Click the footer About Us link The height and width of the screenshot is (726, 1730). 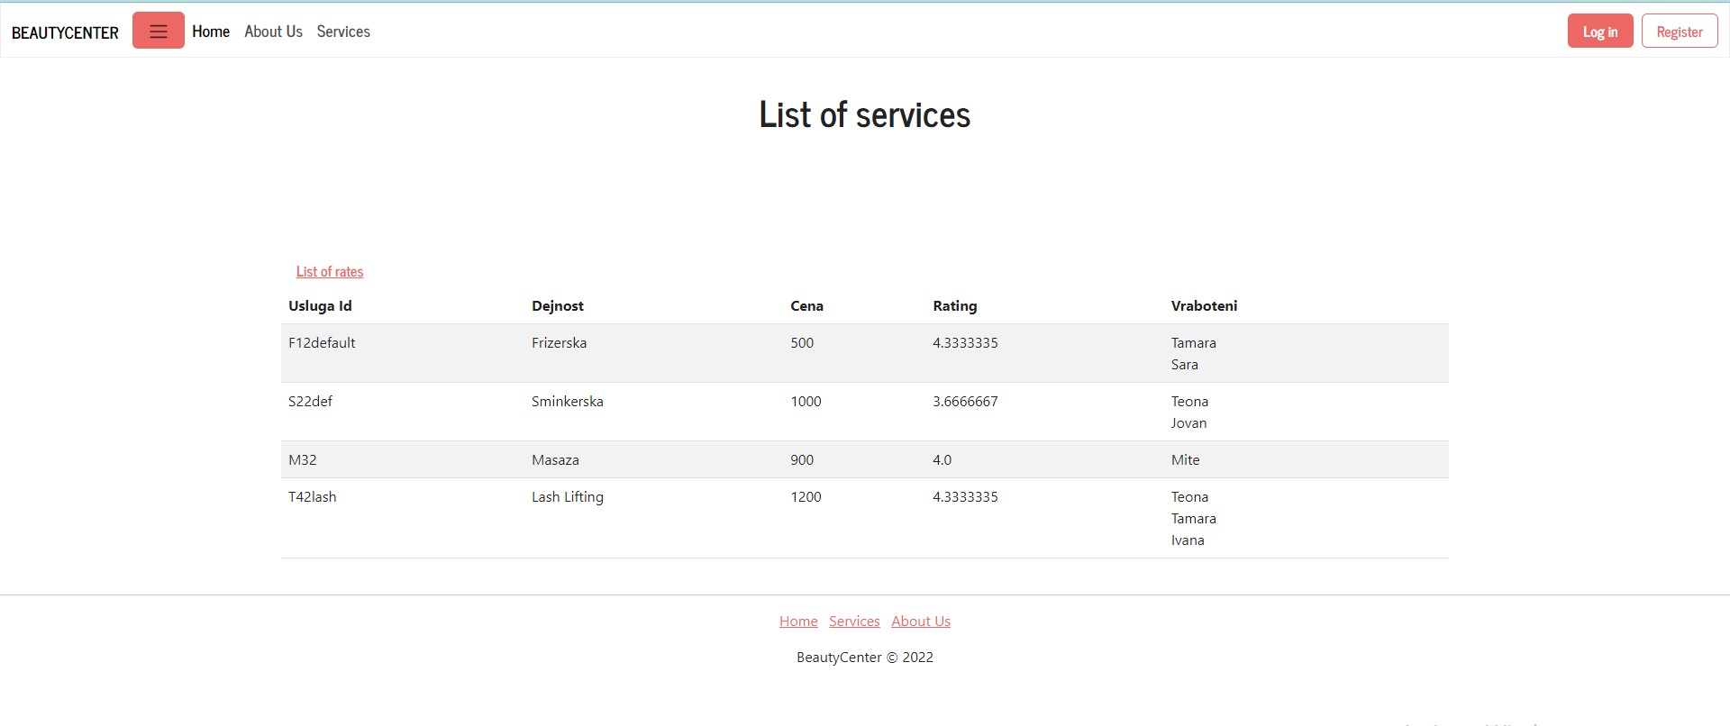coord(921,622)
